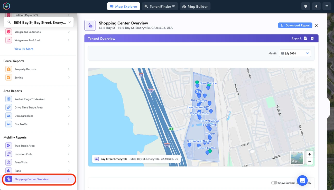This screenshot has width=334, height=190.
Task: Click the Rank bar chart icon
Action: pos(9,171)
